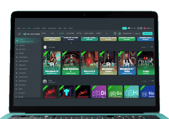169x119 pixels.
Task: Select Live Casino in the top thin menu
Action: [x=36, y=28]
